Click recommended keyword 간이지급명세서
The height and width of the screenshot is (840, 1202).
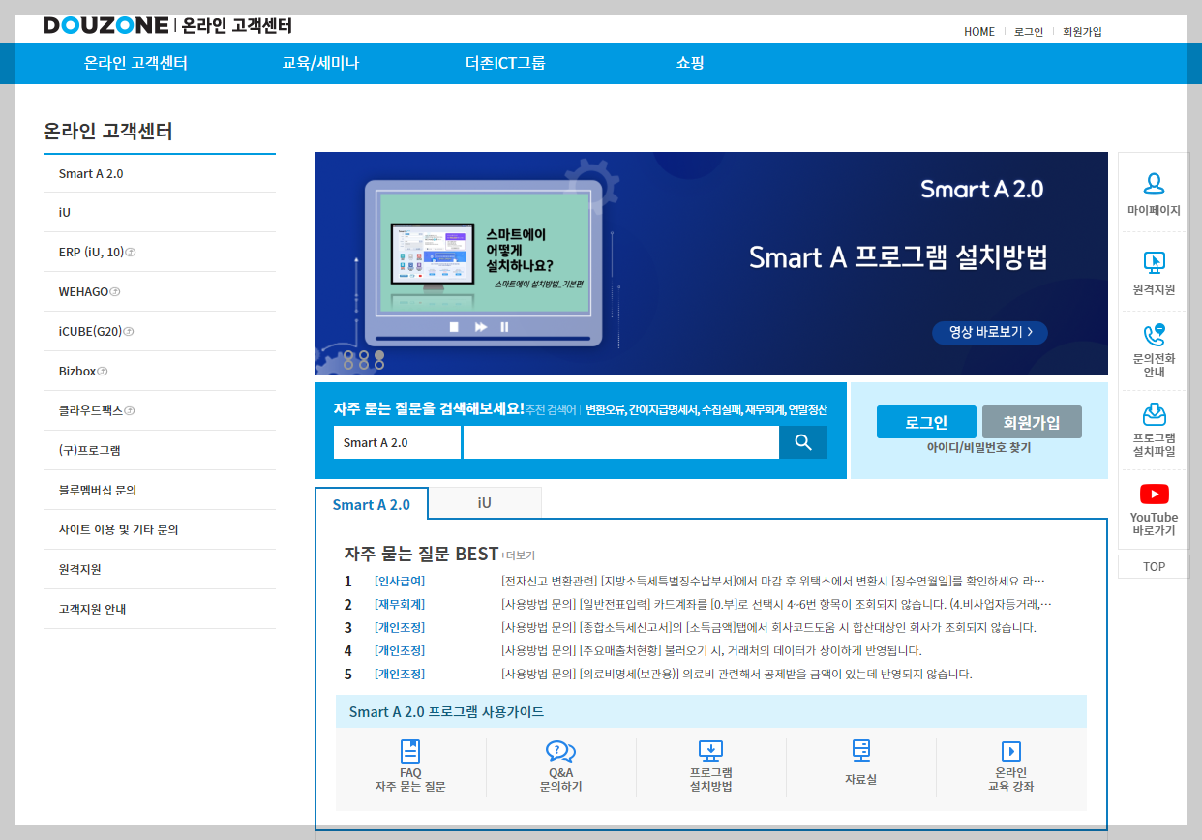(x=664, y=409)
